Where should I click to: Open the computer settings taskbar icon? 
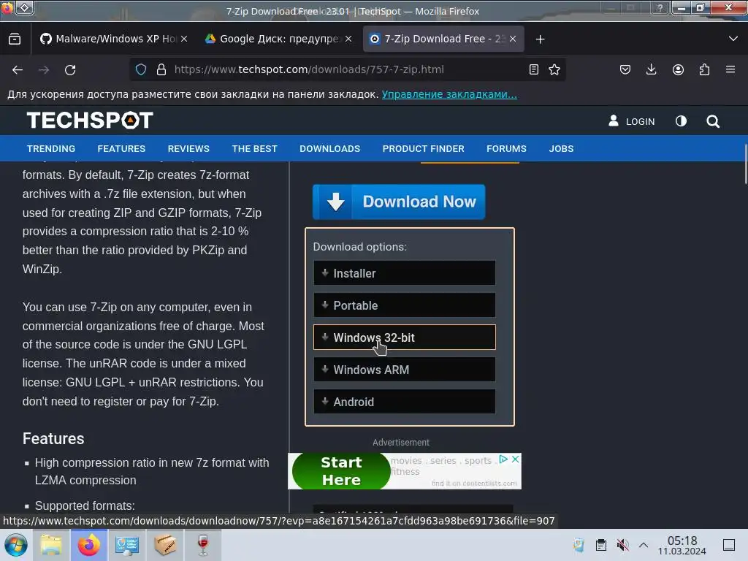click(127, 545)
